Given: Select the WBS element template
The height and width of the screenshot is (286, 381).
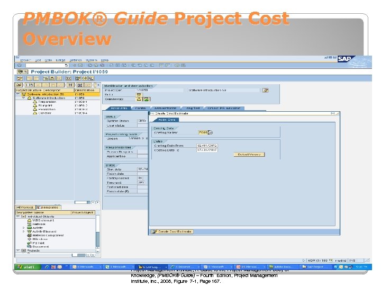Looking at the screenshot, I should click(43, 220).
